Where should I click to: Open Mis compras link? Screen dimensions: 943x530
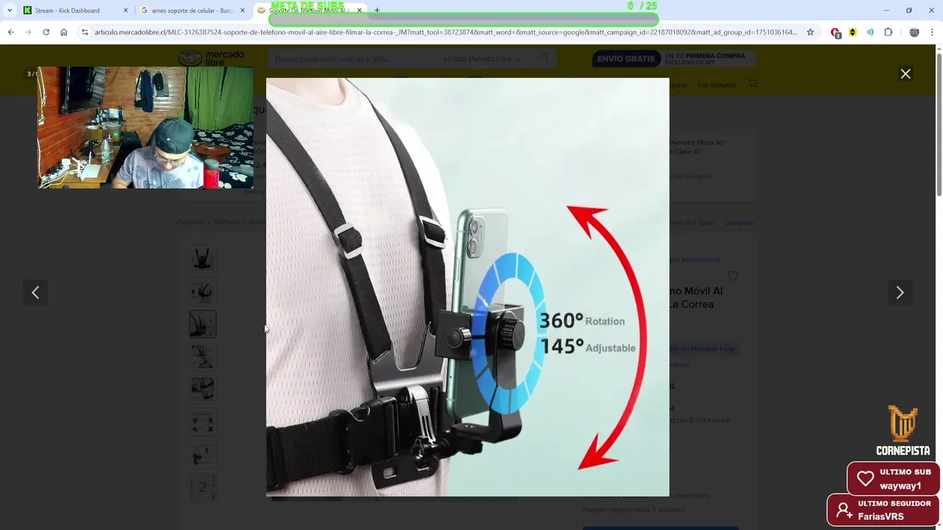pyautogui.click(x=717, y=85)
